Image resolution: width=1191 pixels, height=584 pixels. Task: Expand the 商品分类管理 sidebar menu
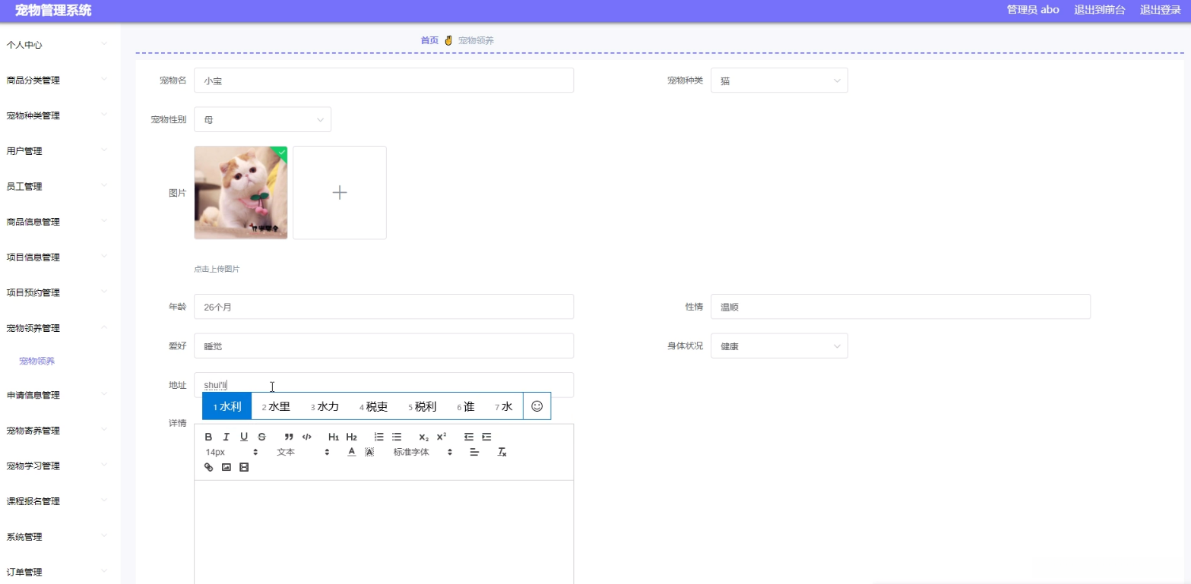point(60,80)
